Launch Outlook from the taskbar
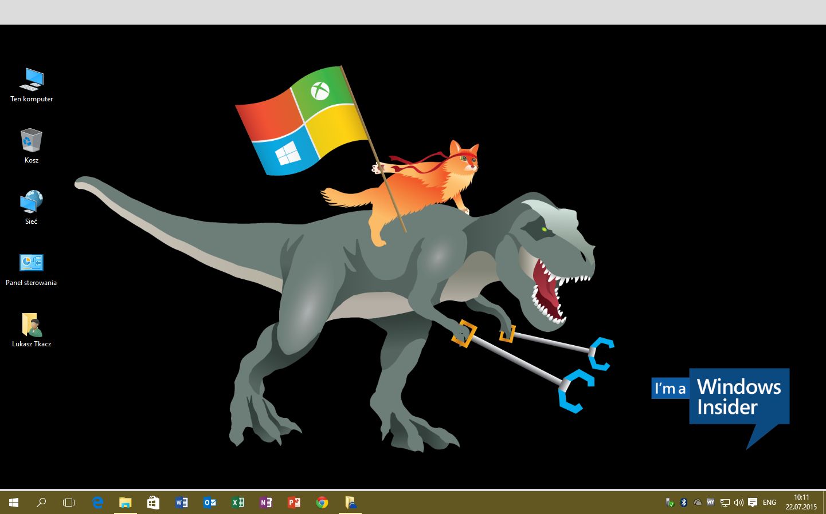826x514 pixels. [x=209, y=503]
